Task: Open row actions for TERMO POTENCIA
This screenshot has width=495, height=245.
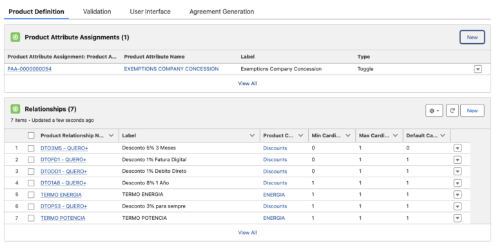Action: (x=457, y=218)
